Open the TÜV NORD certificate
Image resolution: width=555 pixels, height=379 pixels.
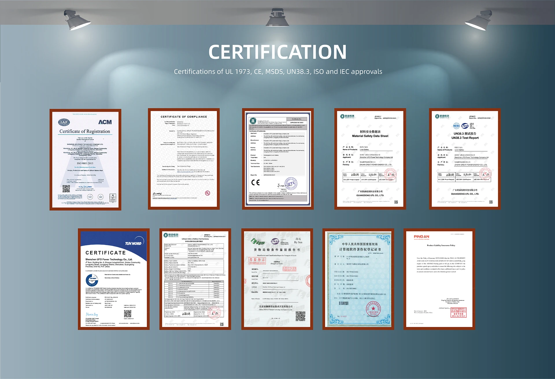(114, 279)
